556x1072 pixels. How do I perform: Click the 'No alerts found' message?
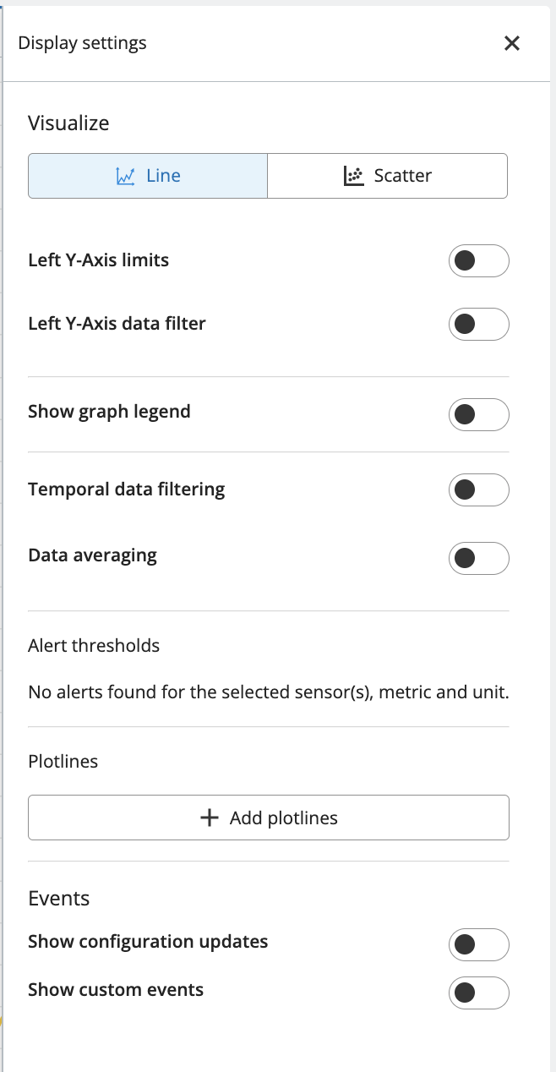(268, 692)
